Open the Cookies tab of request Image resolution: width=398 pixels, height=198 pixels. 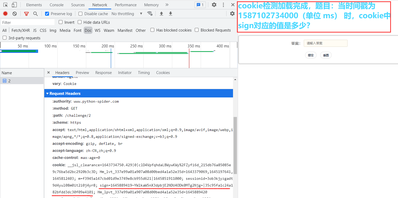coord(163,72)
